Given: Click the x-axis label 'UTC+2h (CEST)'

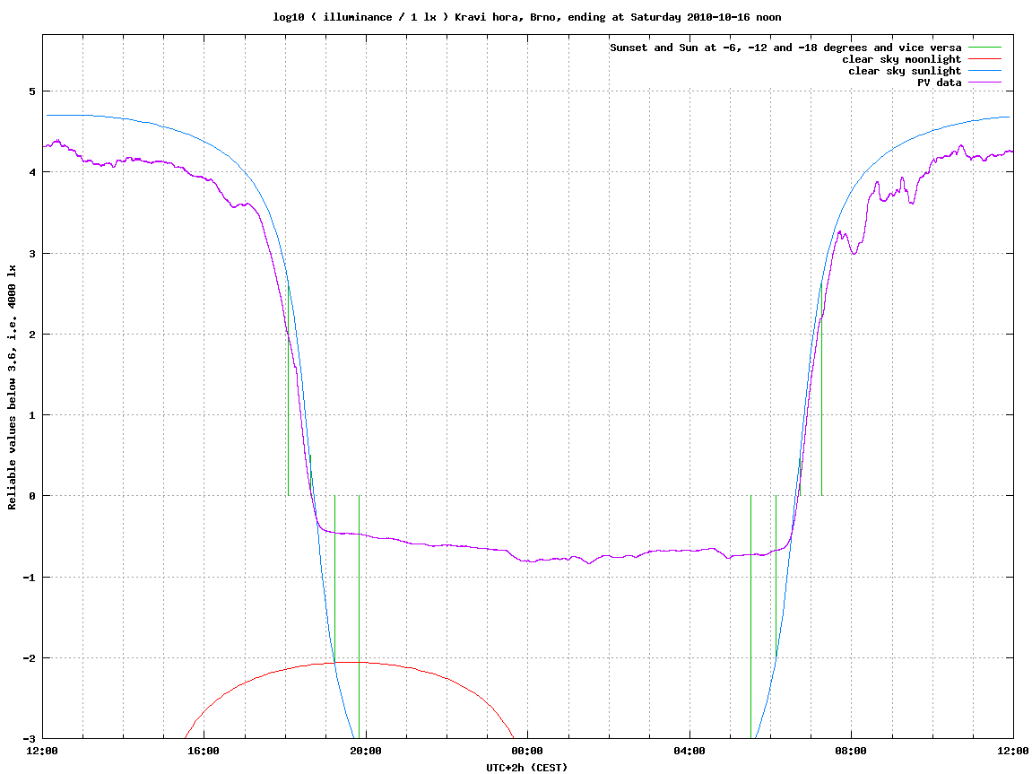Looking at the screenshot, I should 526,768.
